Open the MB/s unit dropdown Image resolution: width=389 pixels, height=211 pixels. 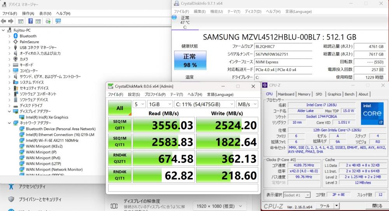coord(247,105)
